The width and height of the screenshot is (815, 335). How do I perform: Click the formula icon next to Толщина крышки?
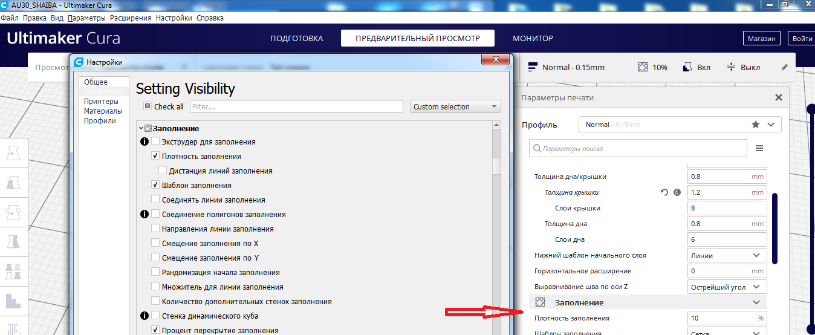pos(677,192)
